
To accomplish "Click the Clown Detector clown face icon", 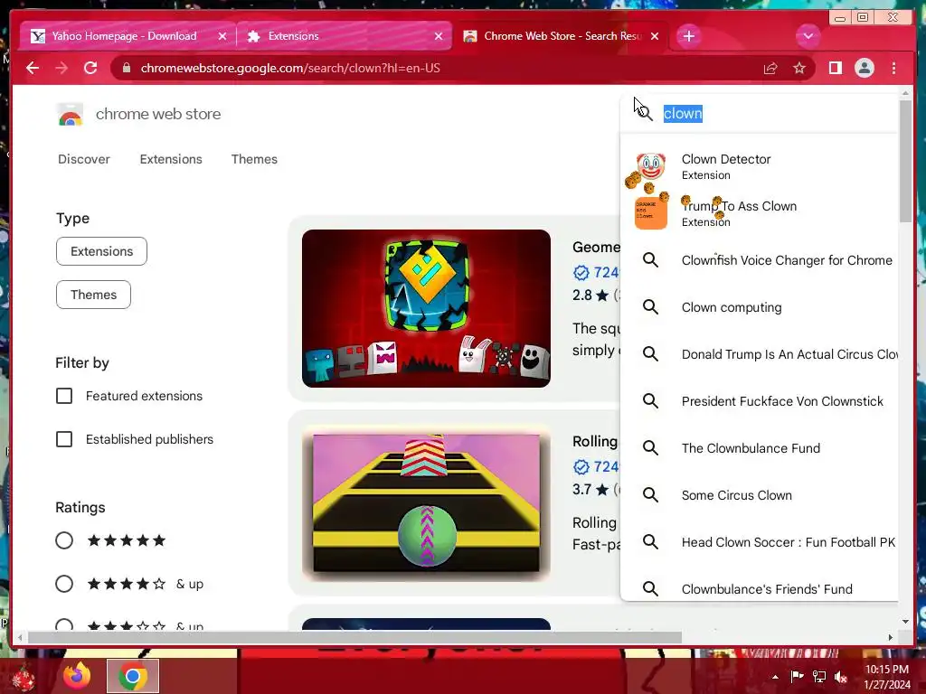I will (x=651, y=166).
